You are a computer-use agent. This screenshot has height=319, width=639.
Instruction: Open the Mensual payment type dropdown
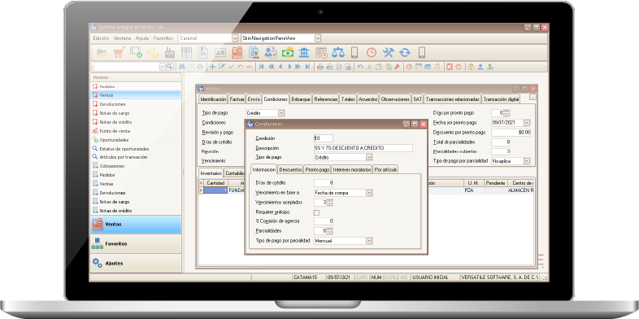click(369, 241)
